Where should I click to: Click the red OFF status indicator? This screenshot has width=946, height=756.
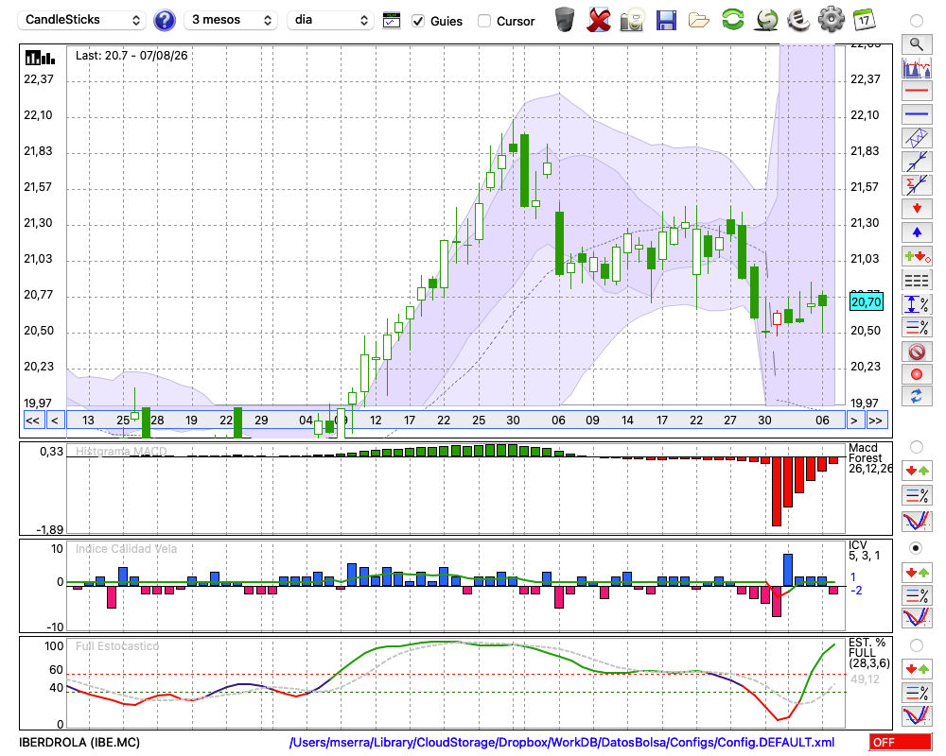tap(901, 742)
